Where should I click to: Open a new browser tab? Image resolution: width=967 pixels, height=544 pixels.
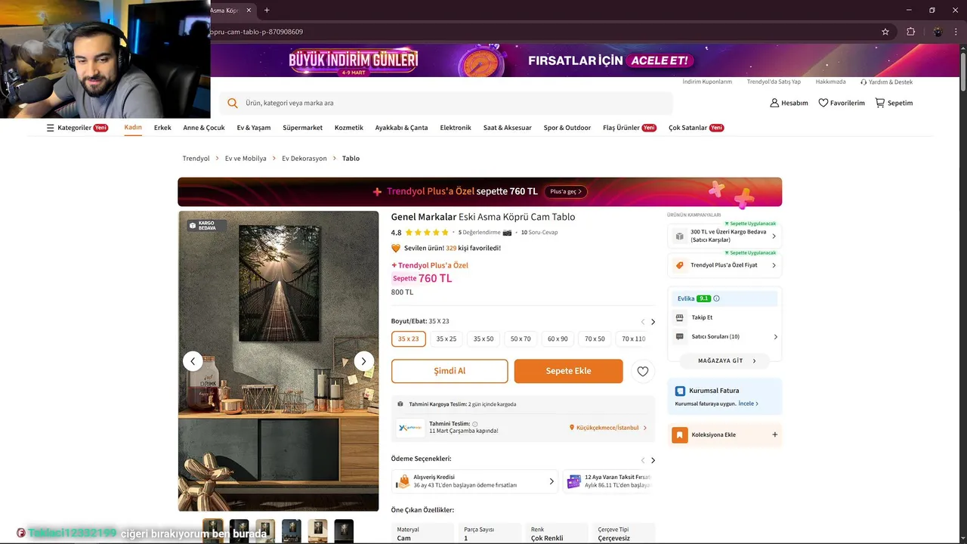click(x=267, y=10)
